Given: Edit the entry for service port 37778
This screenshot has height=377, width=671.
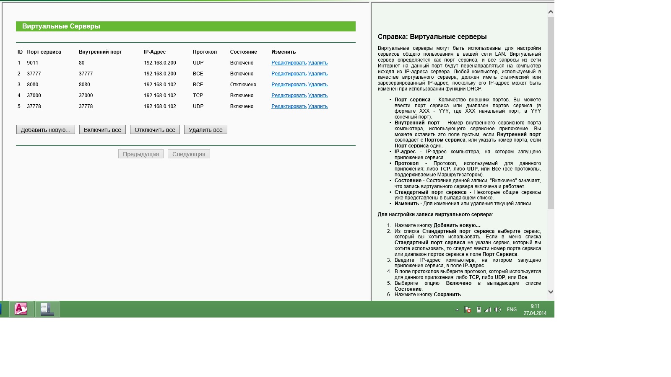Looking at the screenshot, I should tap(289, 106).
